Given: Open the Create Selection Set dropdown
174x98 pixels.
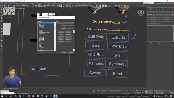Looking at the screenshot, I should [83, 5].
